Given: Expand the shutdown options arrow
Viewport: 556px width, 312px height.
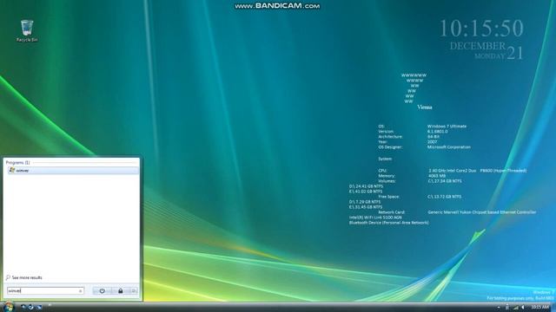Looking at the screenshot, I should pyautogui.click(x=134, y=291).
